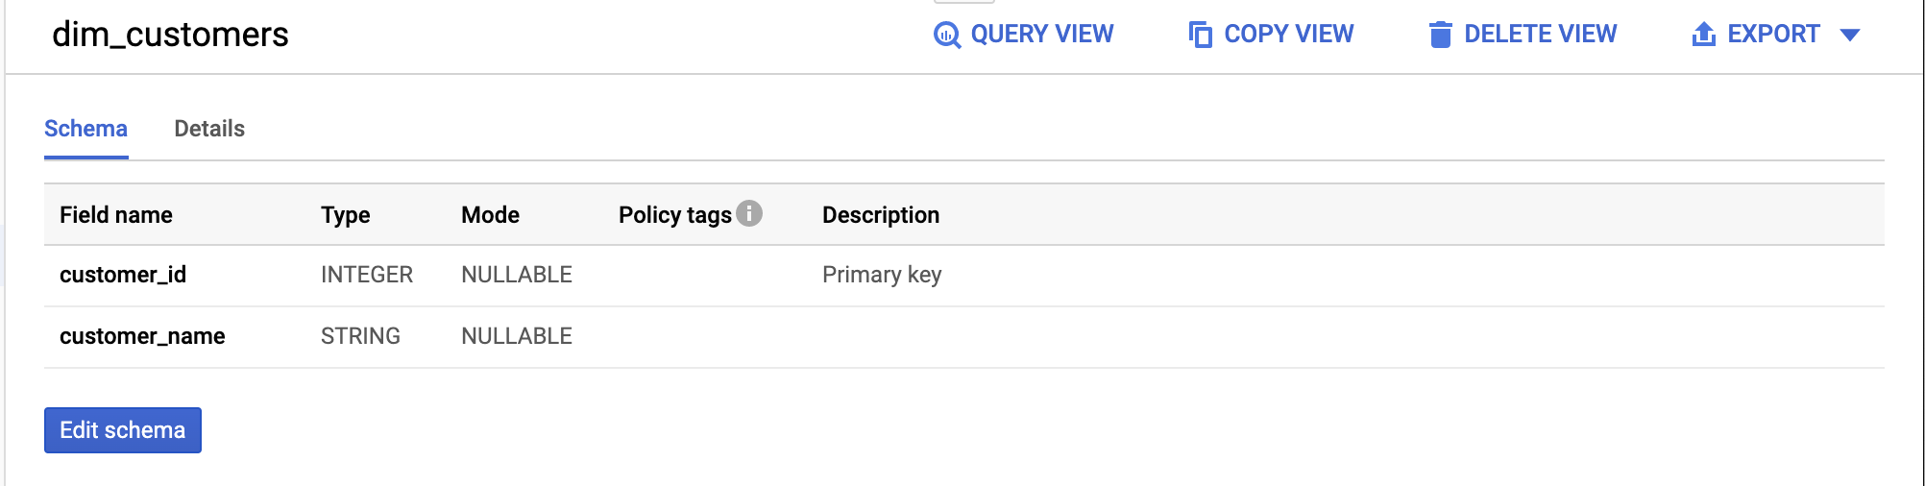
Task: Click the Policy tags info icon
Action: pyautogui.click(x=749, y=213)
